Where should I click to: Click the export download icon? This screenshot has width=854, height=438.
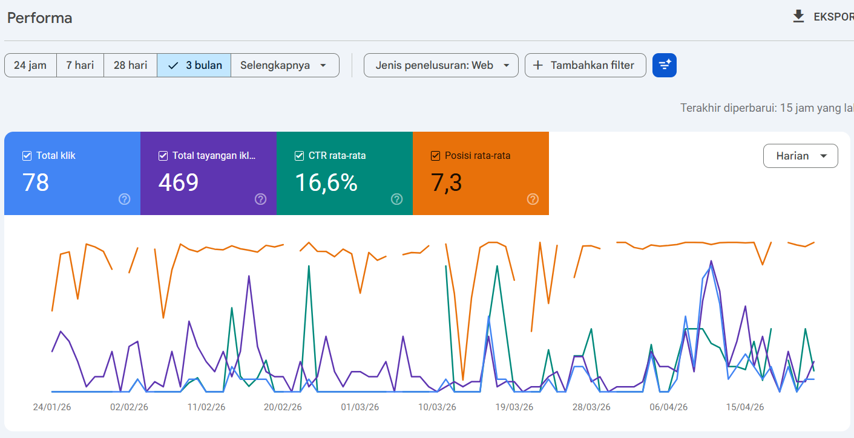(x=798, y=17)
